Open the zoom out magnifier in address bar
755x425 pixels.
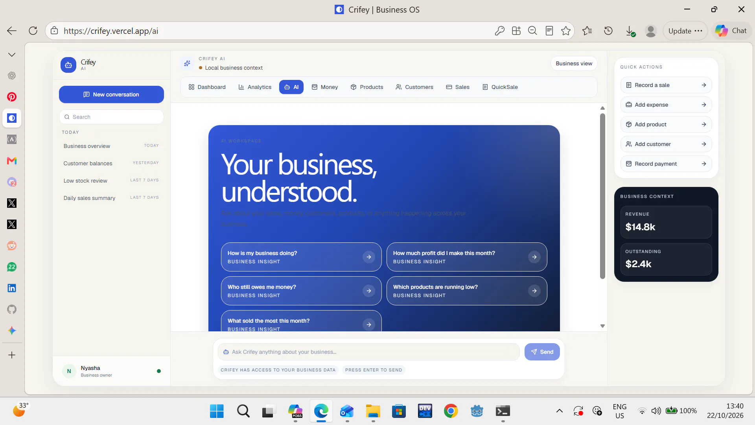tap(532, 31)
